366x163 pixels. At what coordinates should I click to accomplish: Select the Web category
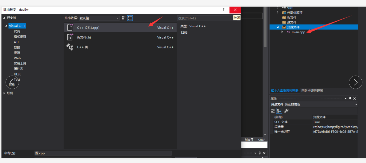pos(17,58)
